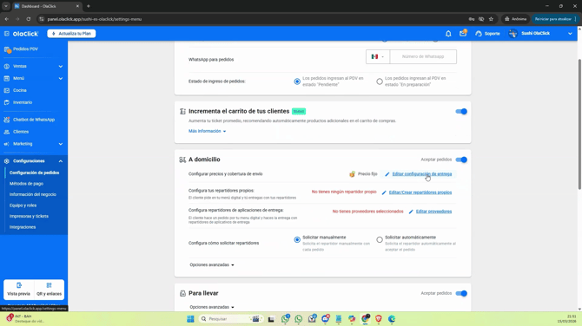The width and height of the screenshot is (582, 326).
Task: Open the notifications bell icon
Action: point(448,34)
